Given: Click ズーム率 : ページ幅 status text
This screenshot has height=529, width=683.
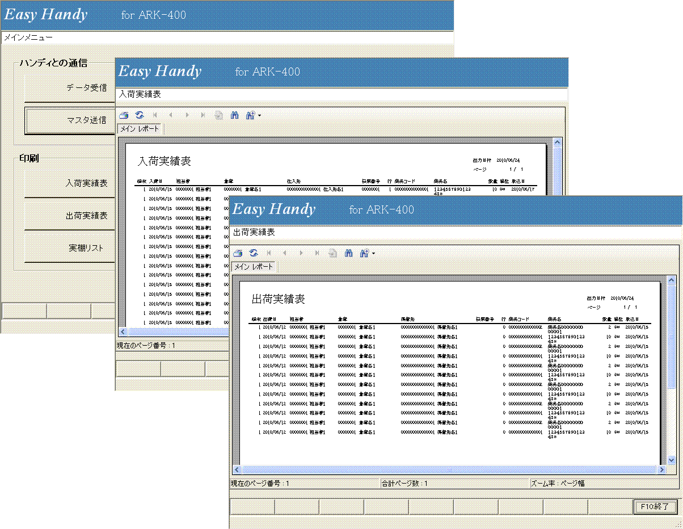Looking at the screenshot, I should pos(558,484).
